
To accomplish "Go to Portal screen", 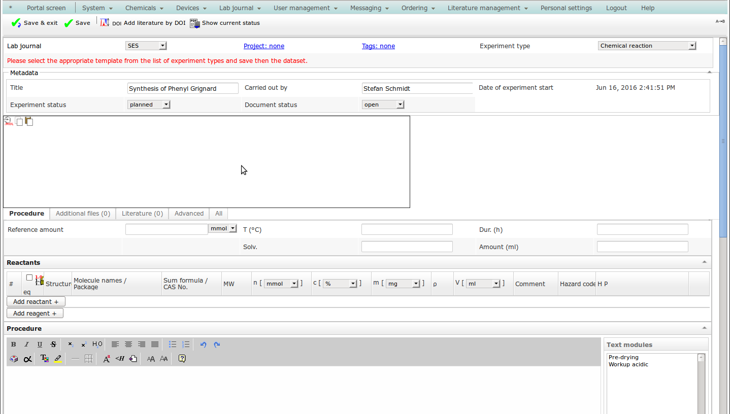I will (x=46, y=8).
